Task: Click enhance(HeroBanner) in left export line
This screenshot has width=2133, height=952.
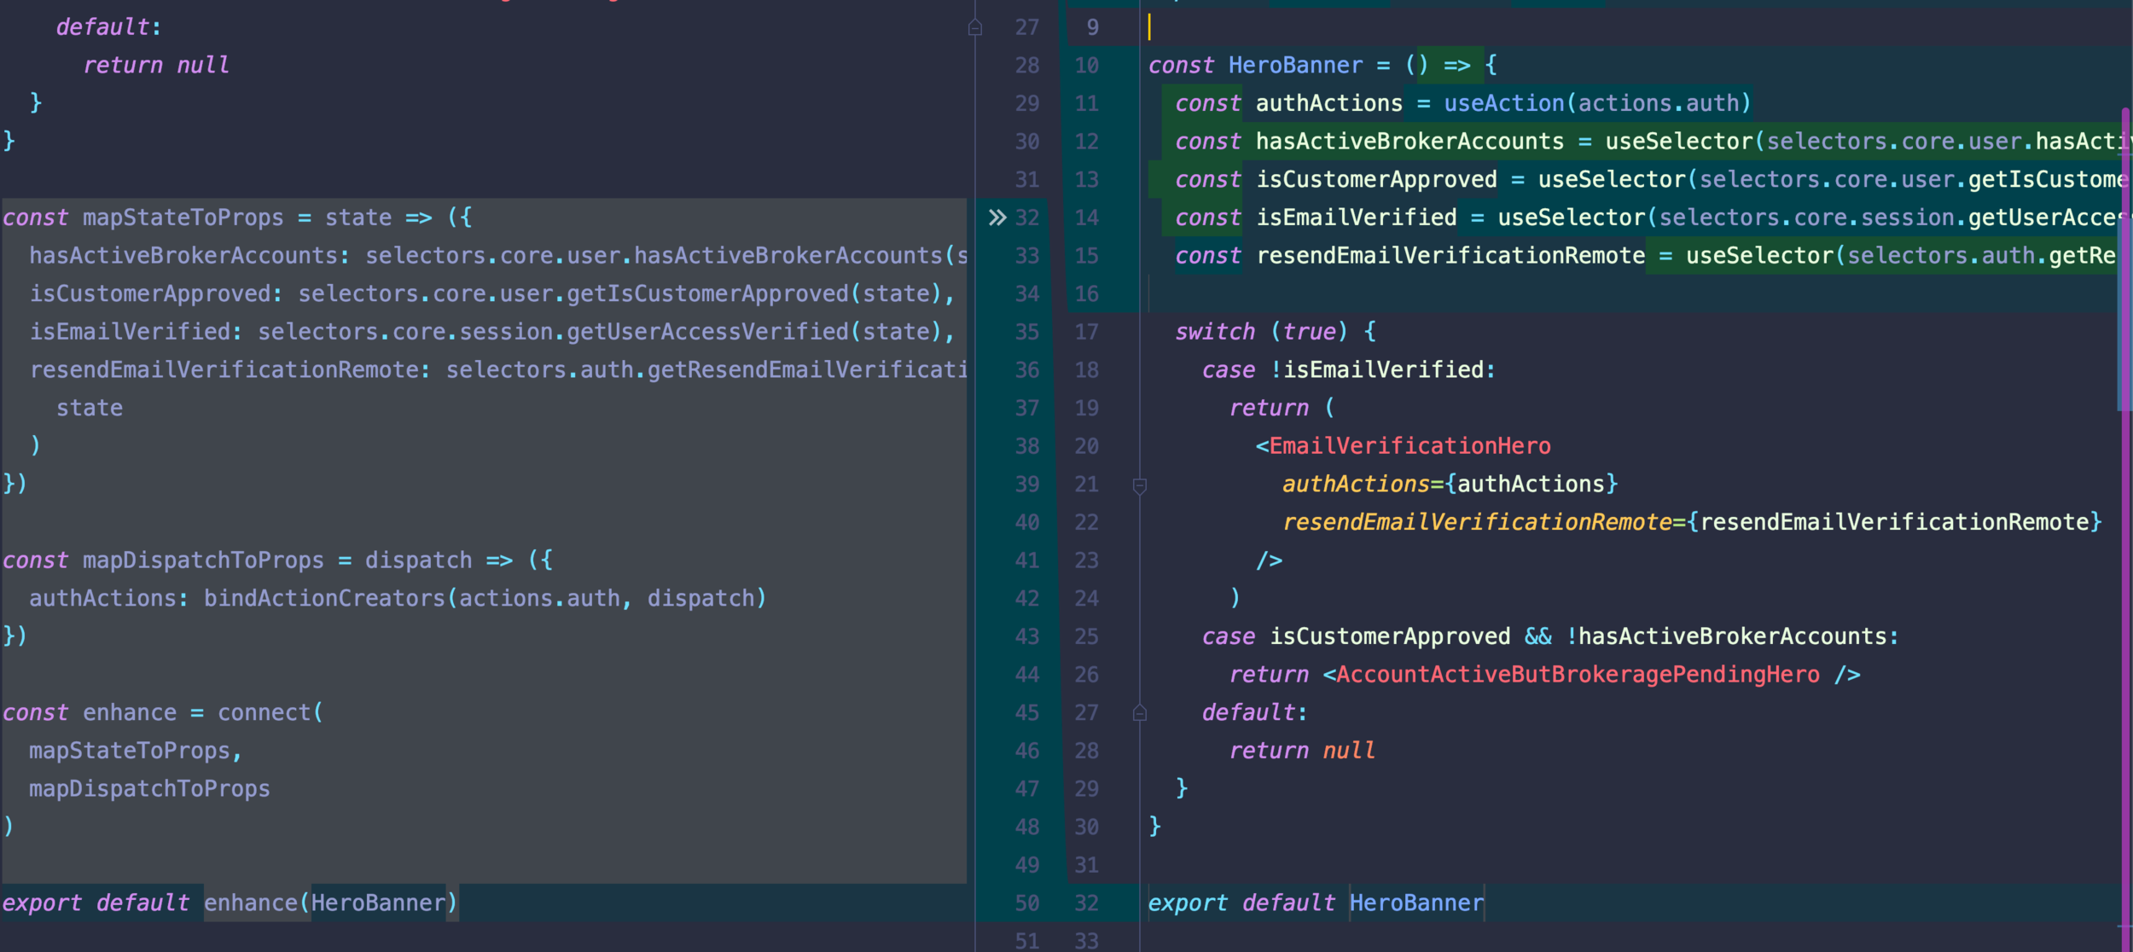Action: [x=330, y=903]
